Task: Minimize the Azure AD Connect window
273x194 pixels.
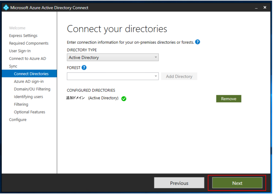Action: click(256, 8)
